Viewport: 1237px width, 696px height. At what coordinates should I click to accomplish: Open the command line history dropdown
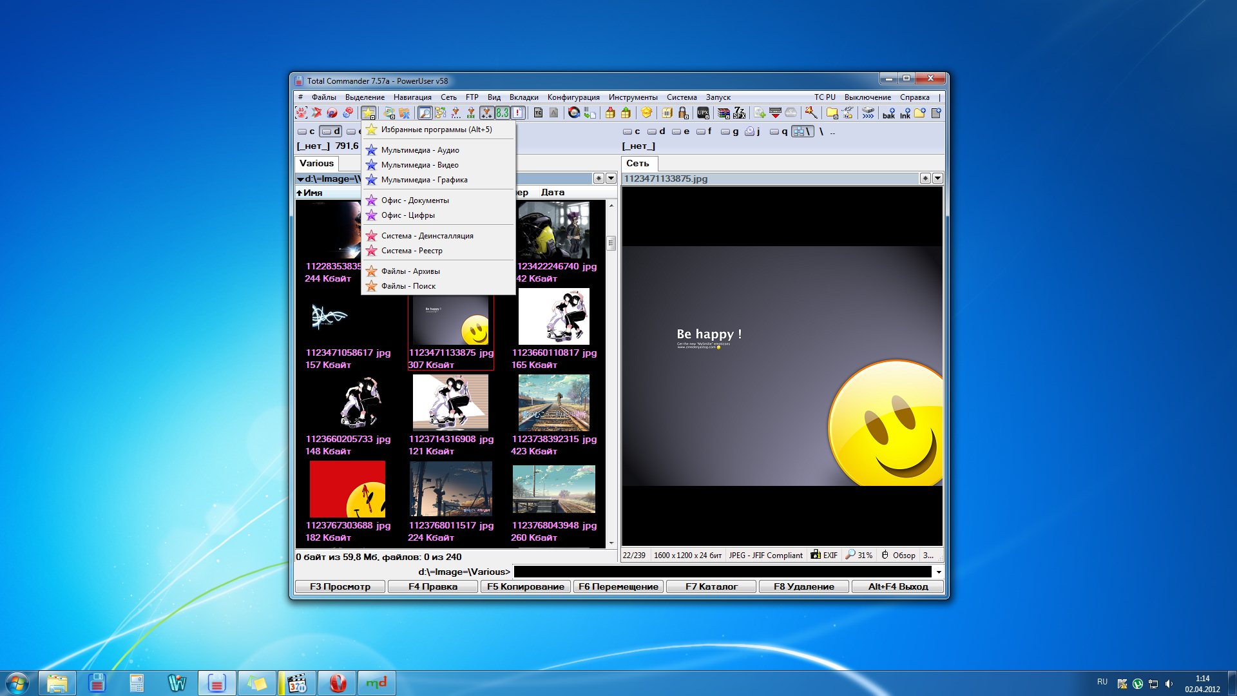point(939,572)
